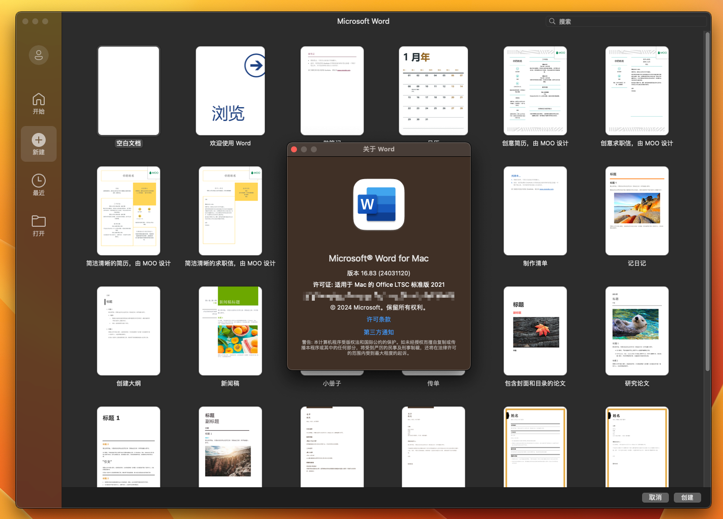Viewport: 723px width, 519px height.
Task: Close the 关于 Word dialog
Action: (x=294, y=149)
